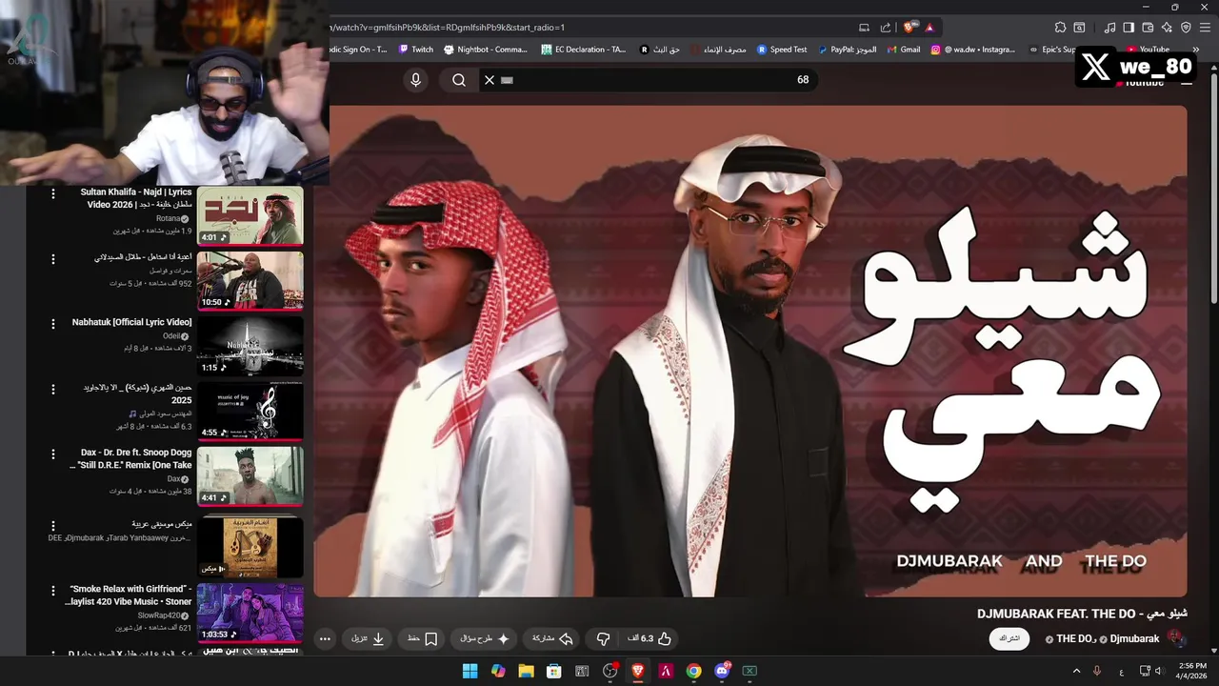Open the Dax Still D.R.E. remix thumbnail
Screen dimensions: 1219x686
coord(250,476)
